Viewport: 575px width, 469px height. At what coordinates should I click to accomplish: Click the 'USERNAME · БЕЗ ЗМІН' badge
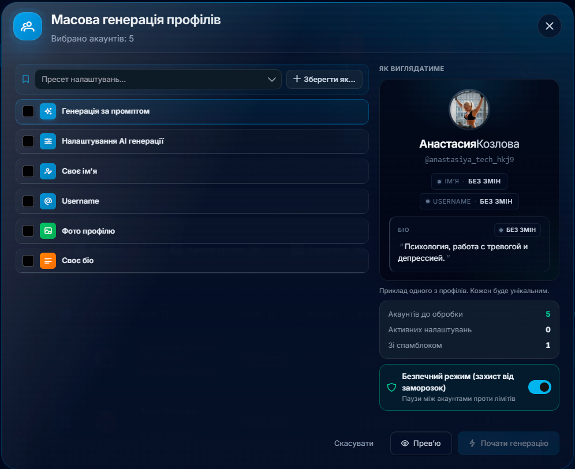[x=469, y=201]
